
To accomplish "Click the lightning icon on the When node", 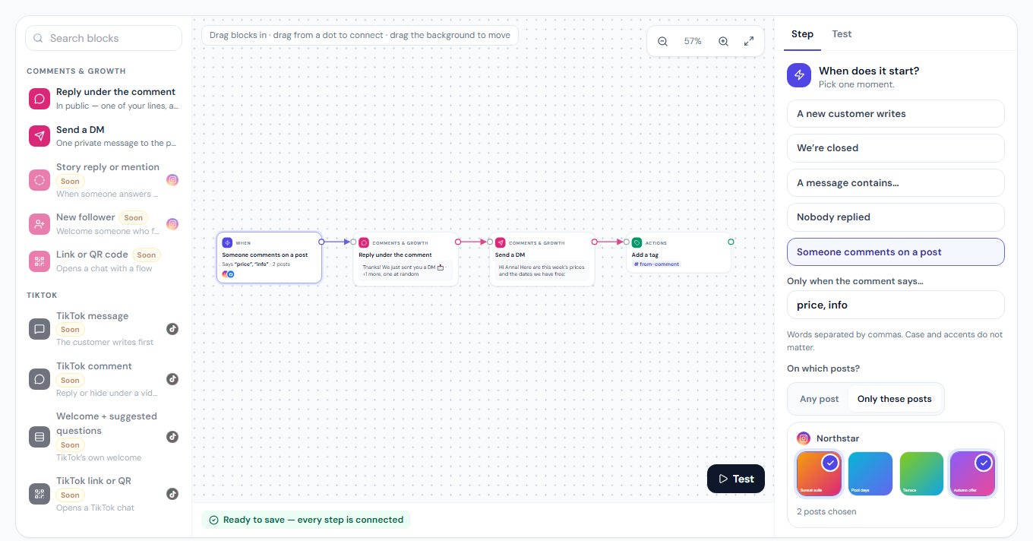I will [228, 242].
